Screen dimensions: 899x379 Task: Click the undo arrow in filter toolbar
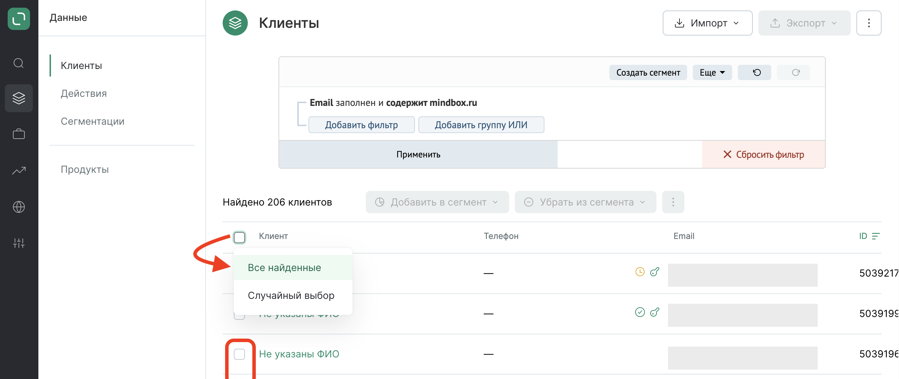(755, 72)
